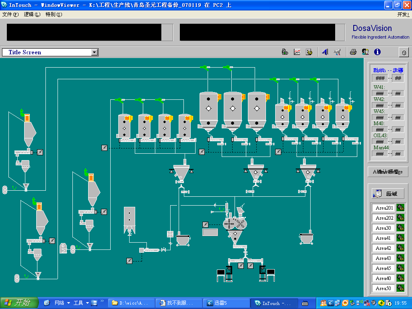Toggle the square switch left of the mixer
Viewport: 412px width, 309px height.
coord(206,224)
